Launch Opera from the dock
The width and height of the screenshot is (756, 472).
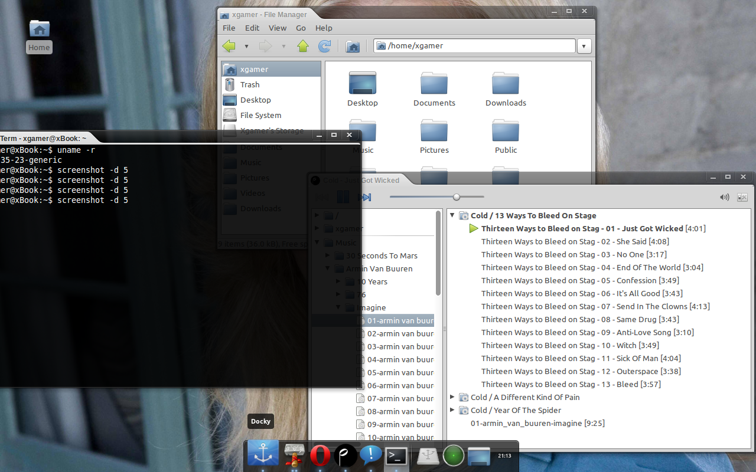[x=320, y=455]
